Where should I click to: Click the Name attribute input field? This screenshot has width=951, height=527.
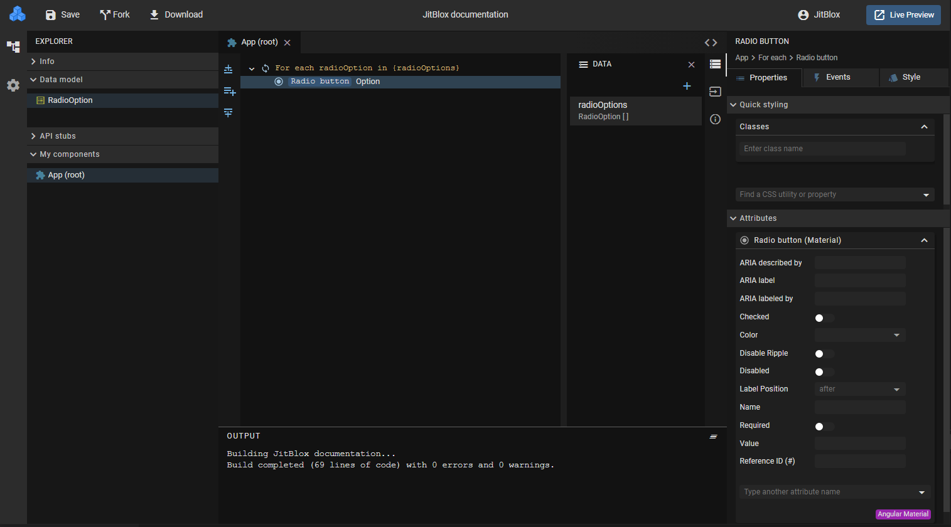point(860,407)
